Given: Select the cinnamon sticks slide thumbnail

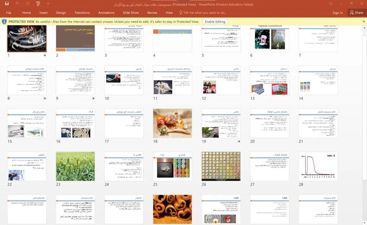Looking at the screenshot, I should click(x=172, y=210).
